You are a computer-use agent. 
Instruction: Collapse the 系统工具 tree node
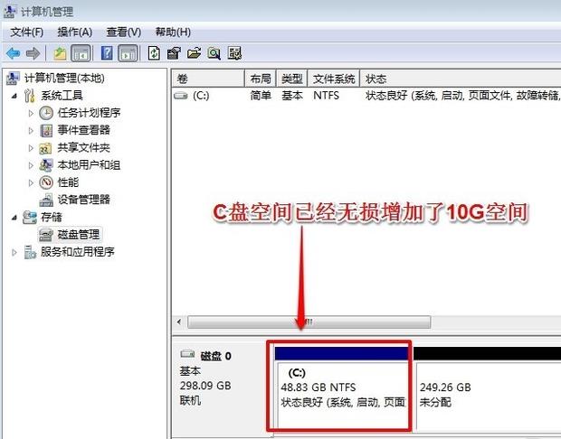14,96
